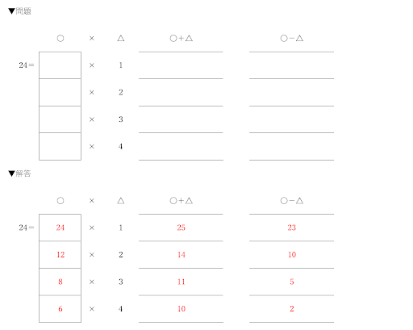Click the multiplication sign header in problem table
The image size is (413, 330).
click(92, 39)
